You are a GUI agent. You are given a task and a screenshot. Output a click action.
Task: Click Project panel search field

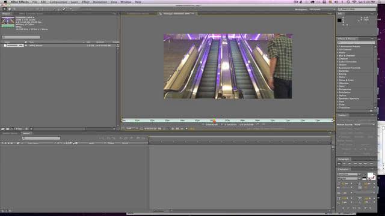tap(21, 37)
